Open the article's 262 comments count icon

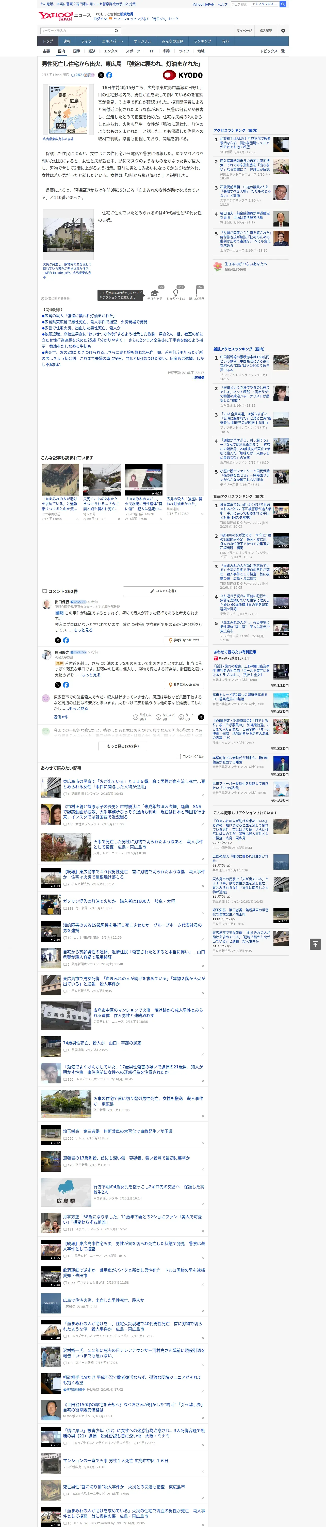coord(76,75)
